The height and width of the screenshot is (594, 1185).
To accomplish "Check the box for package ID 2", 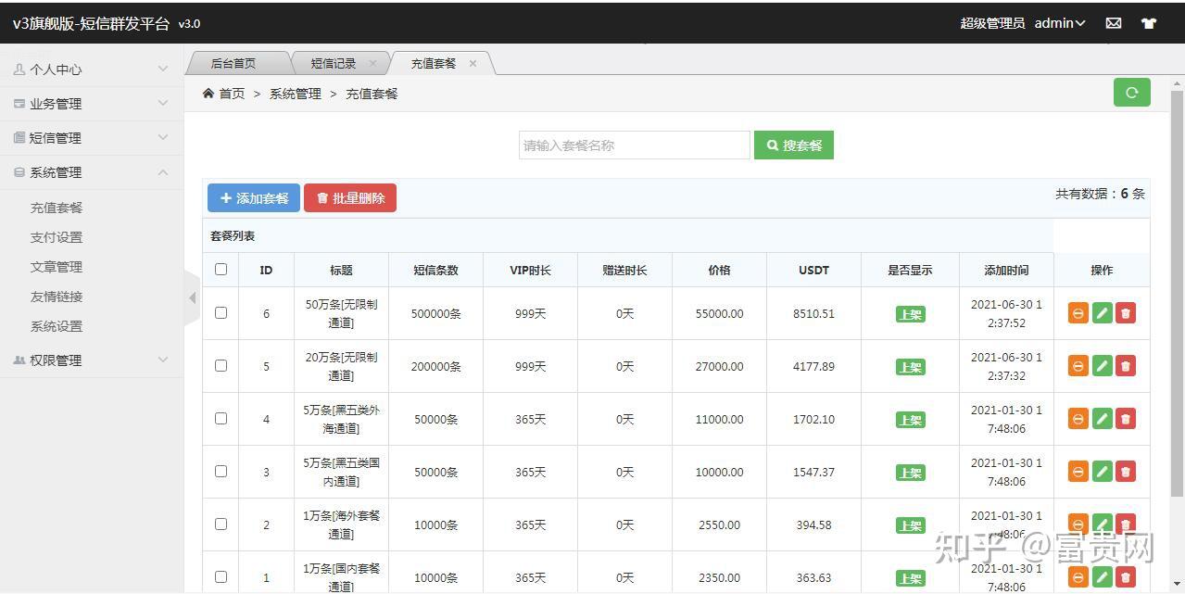I will 221,524.
